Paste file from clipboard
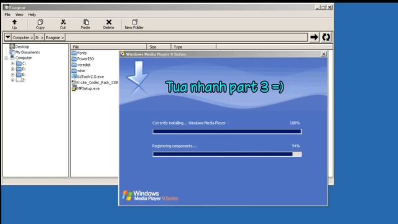The height and width of the screenshot is (224, 398). pos(85,24)
